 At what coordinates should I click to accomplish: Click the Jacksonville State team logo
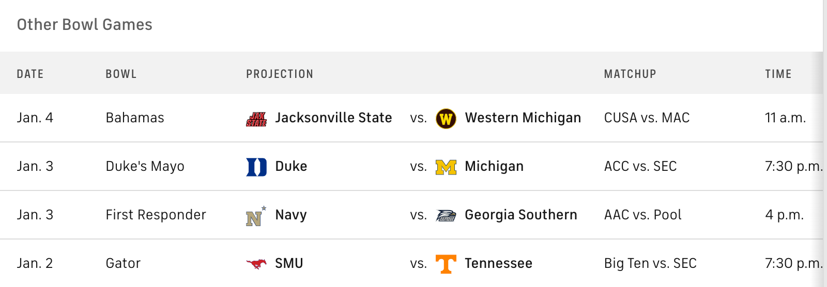tap(256, 119)
